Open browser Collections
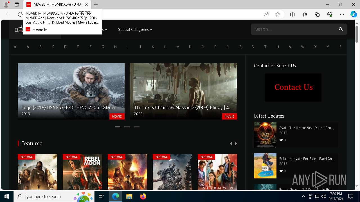The height and width of the screenshot is (202, 360). [317, 14]
